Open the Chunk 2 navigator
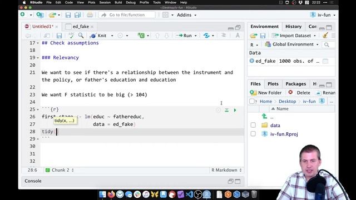 click(x=60, y=170)
